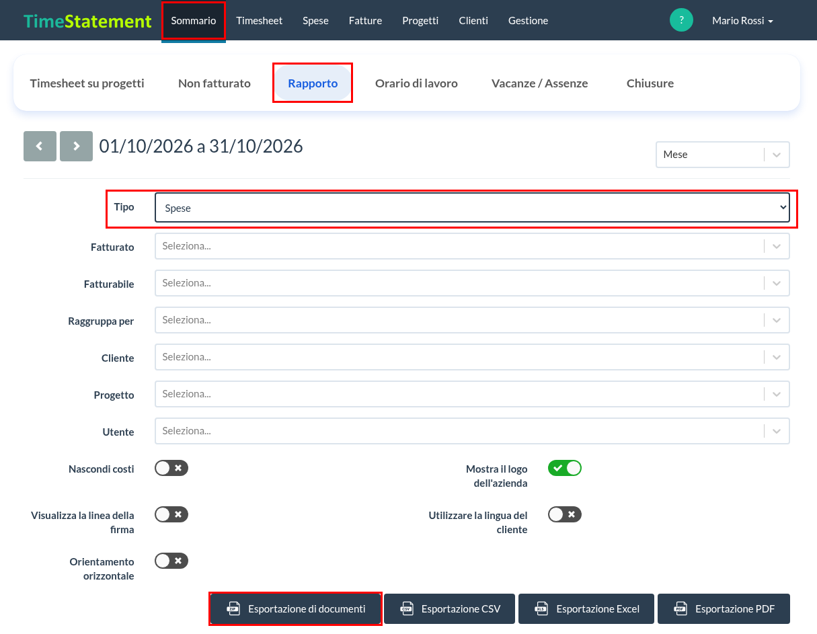Enable Visualizza la linea della firma
817x634 pixels.
point(171,514)
